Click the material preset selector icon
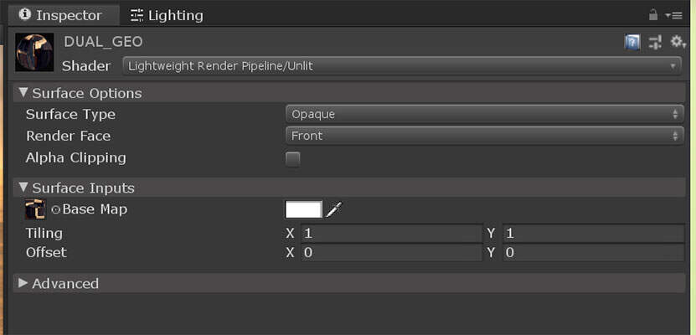The height and width of the screenshot is (335, 696). pyautogui.click(x=655, y=42)
